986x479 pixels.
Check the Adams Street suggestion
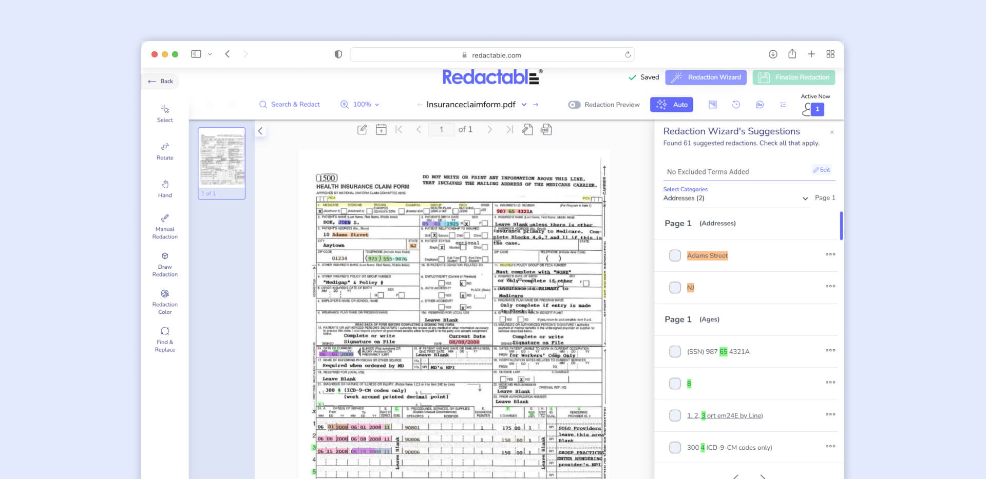point(675,255)
